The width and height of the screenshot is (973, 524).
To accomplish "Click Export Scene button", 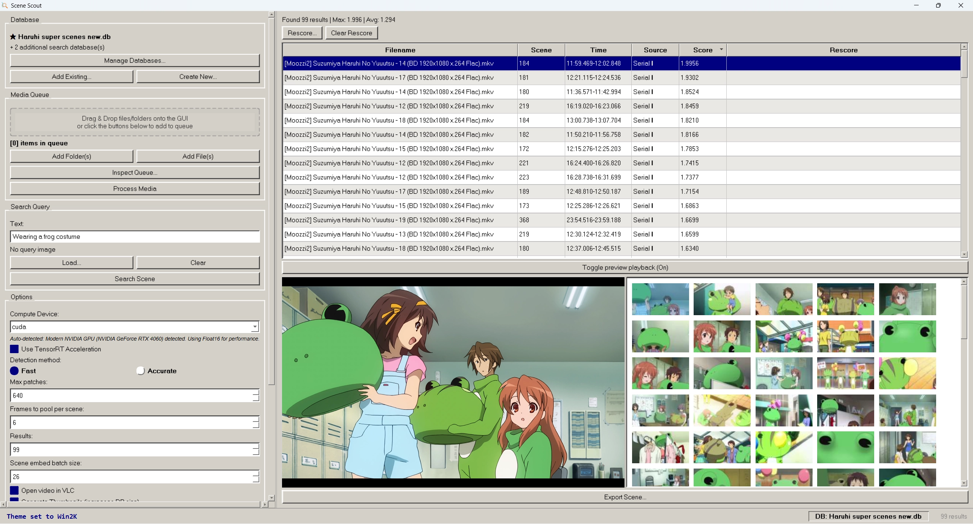I will click(x=625, y=497).
